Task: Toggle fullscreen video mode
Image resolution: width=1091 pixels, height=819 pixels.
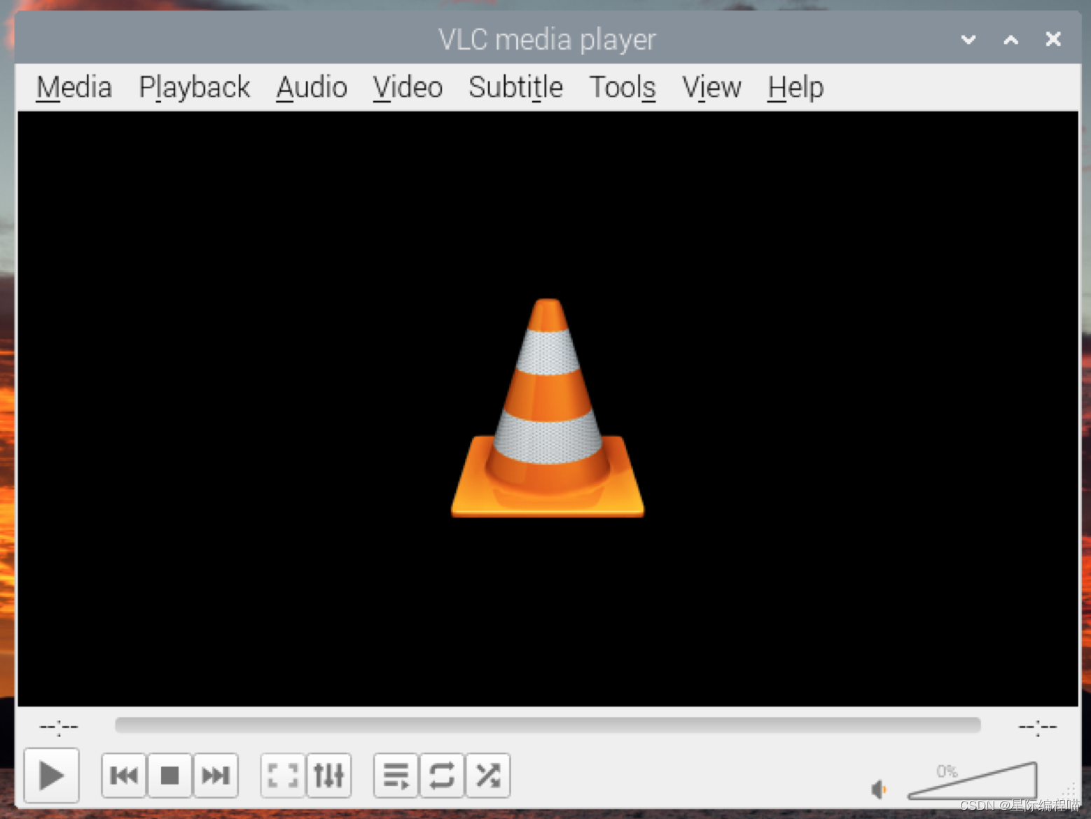Action: point(283,776)
